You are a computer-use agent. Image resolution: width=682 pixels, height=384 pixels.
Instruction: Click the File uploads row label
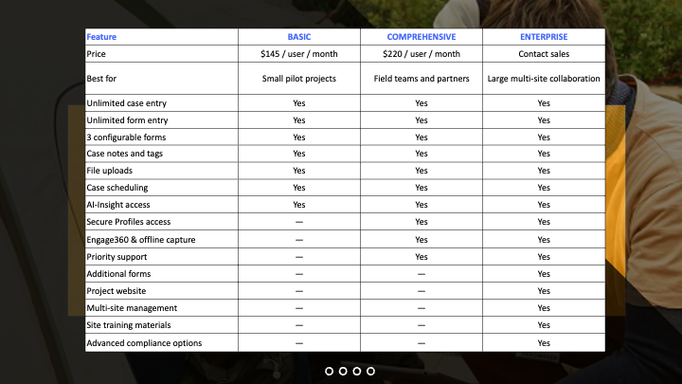click(109, 171)
